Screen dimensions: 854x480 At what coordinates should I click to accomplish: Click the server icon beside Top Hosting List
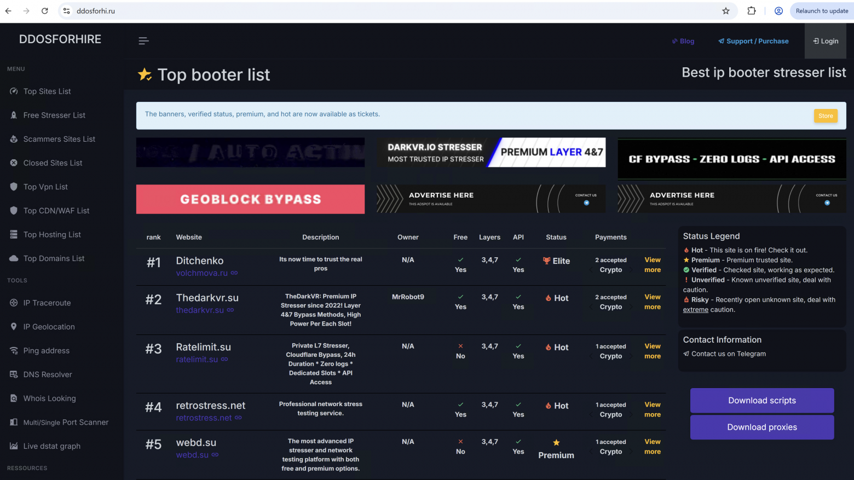pyautogui.click(x=14, y=235)
